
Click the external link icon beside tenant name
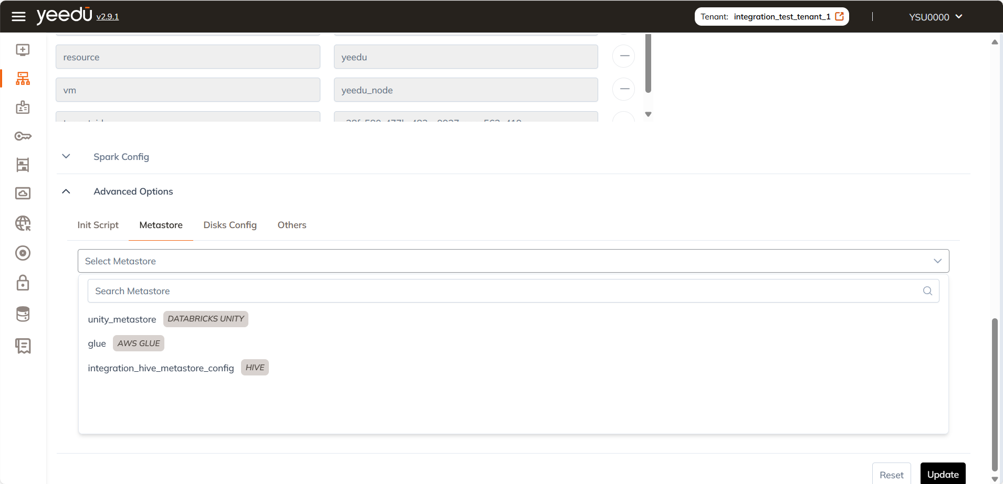pos(839,16)
